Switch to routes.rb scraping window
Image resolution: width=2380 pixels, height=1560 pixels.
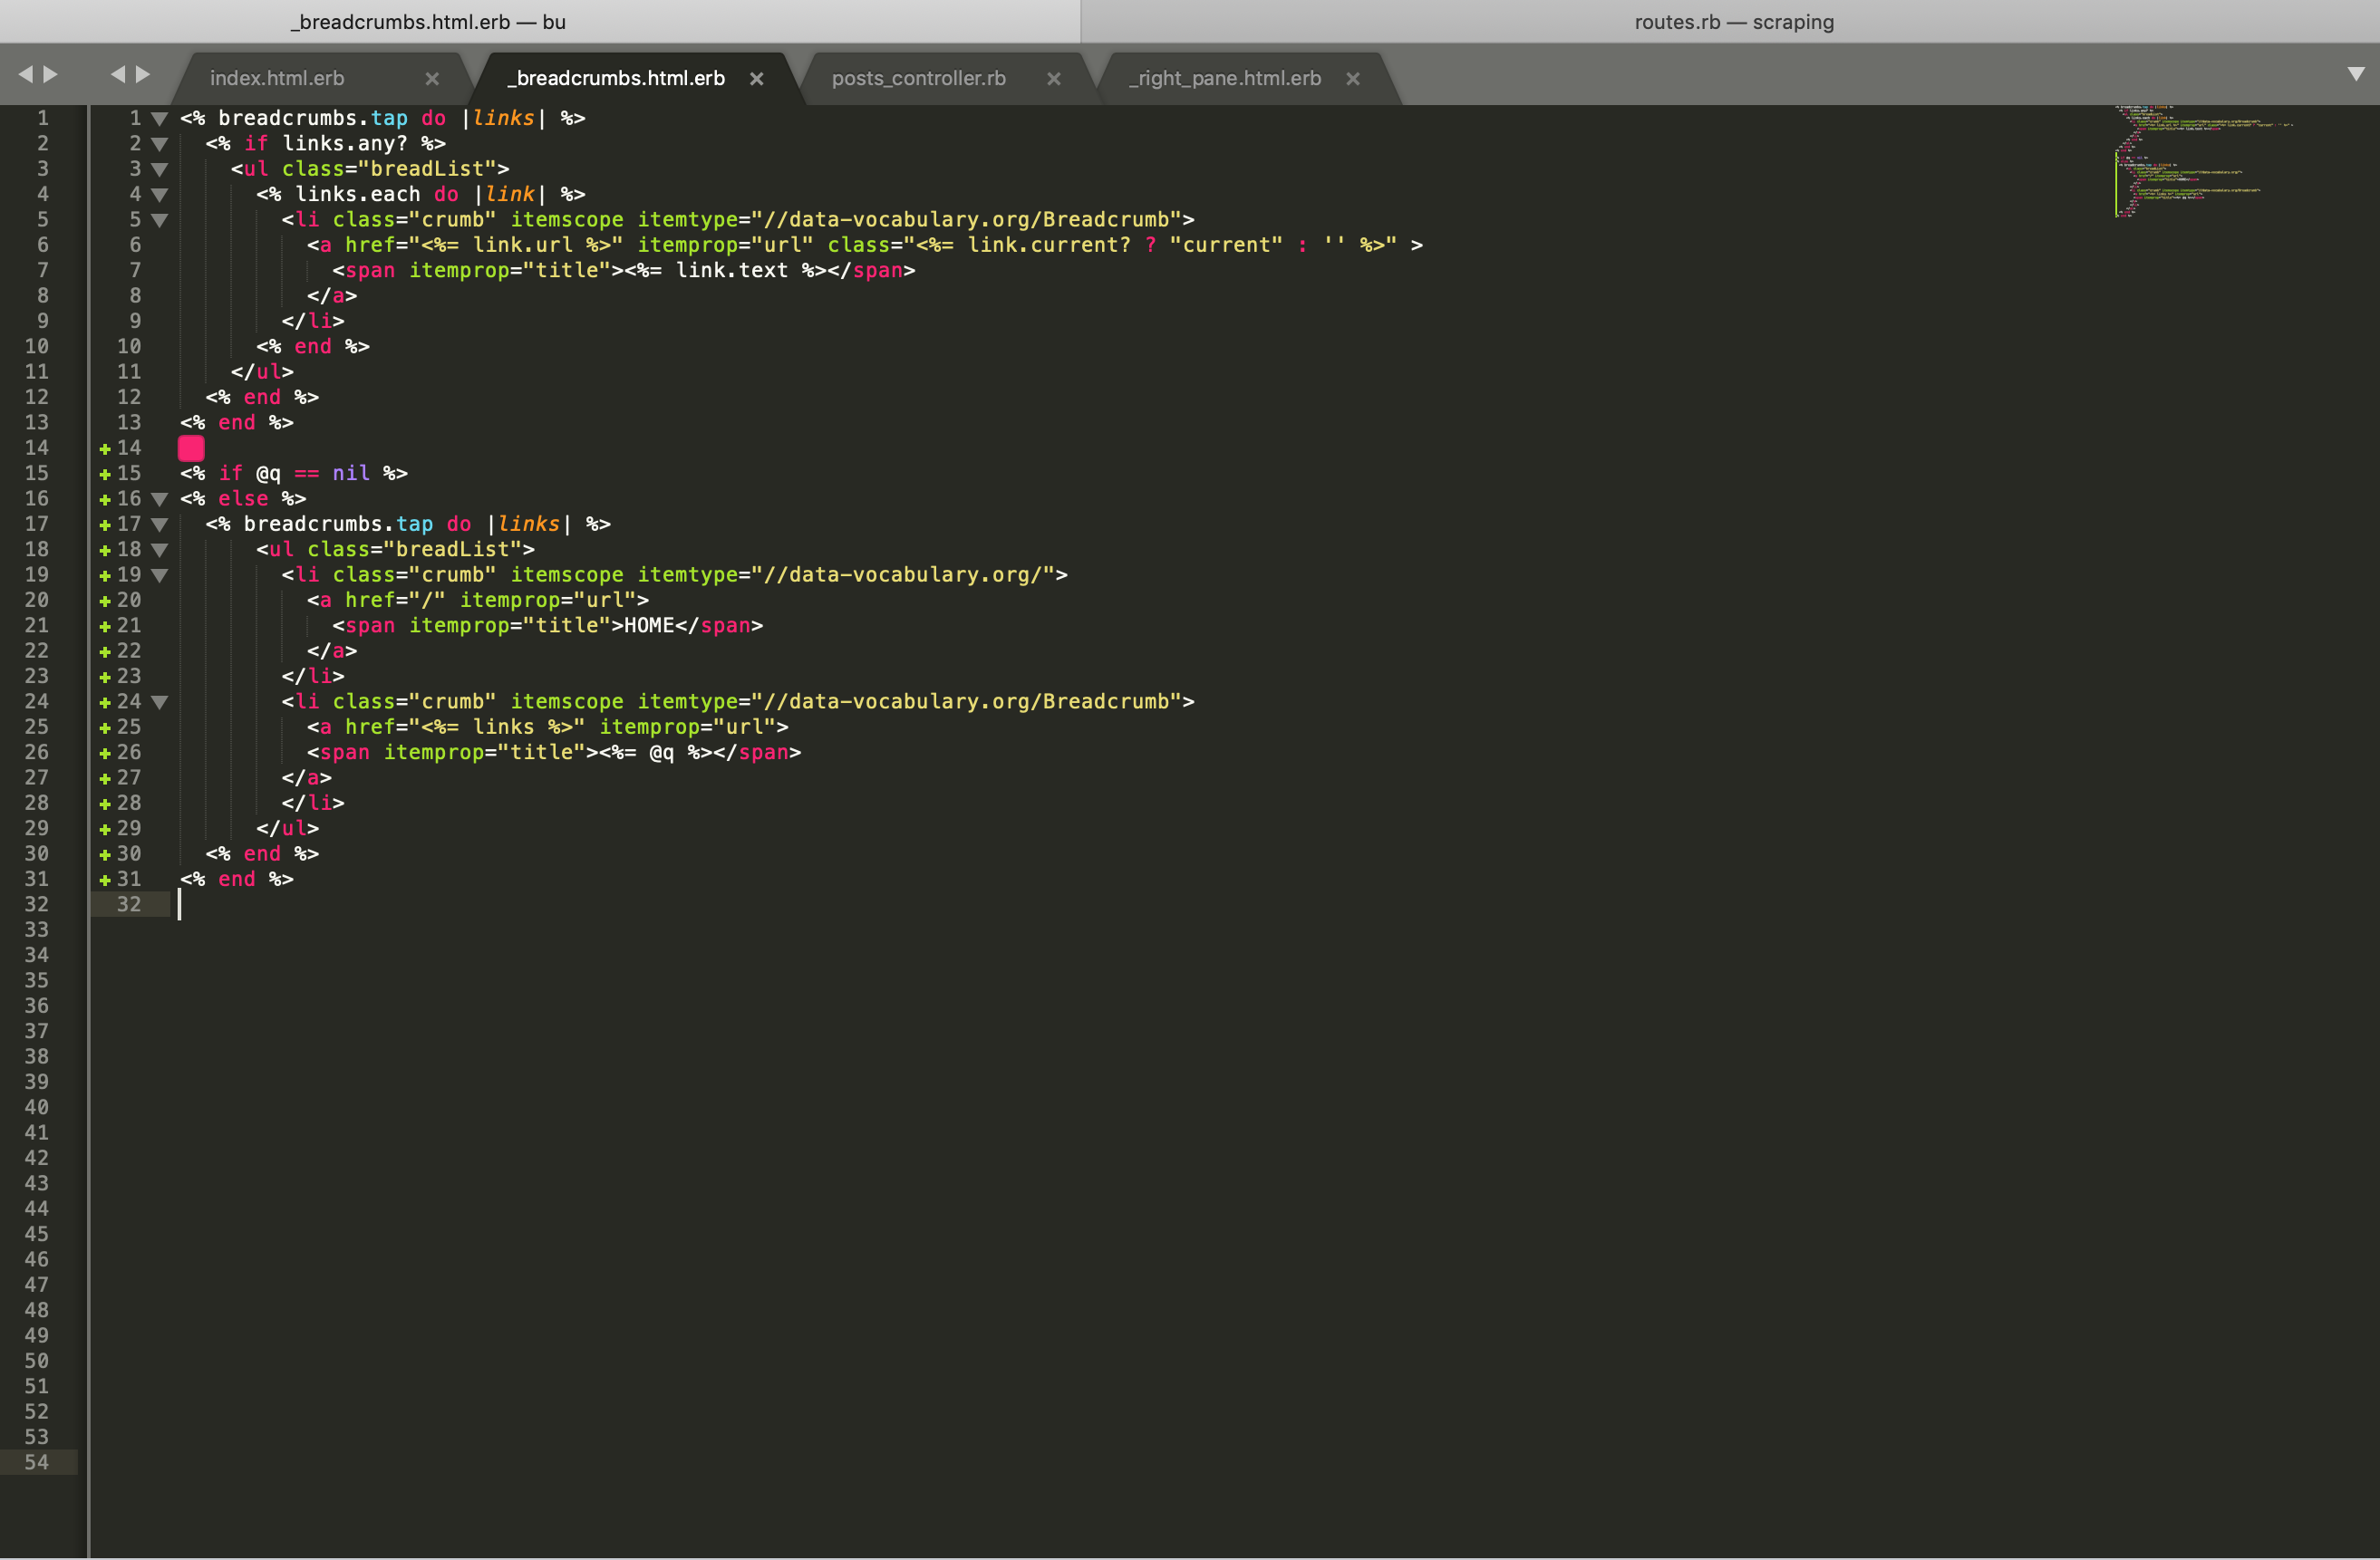pyautogui.click(x=1733, y=22)
